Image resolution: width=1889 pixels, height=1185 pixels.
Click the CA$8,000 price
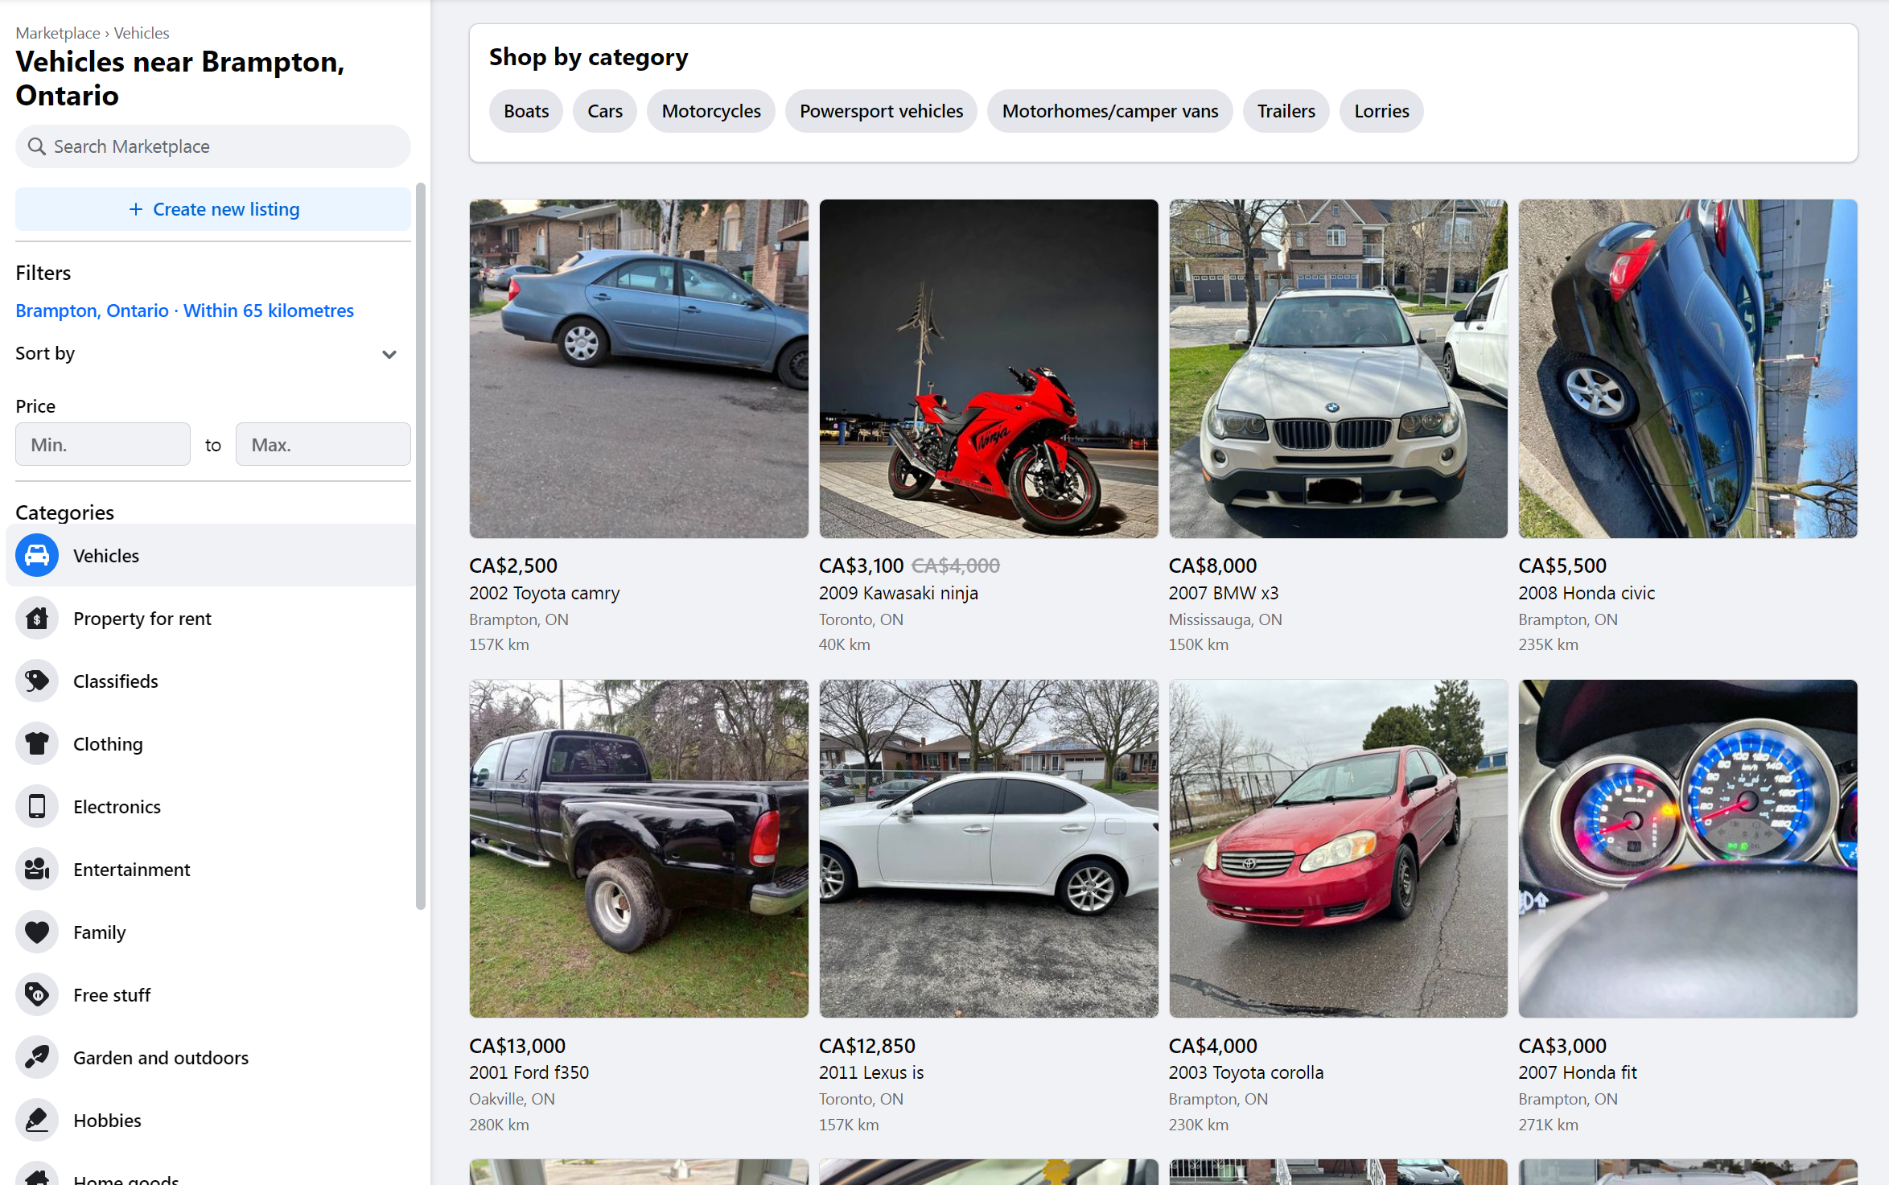coord(1212,566)
